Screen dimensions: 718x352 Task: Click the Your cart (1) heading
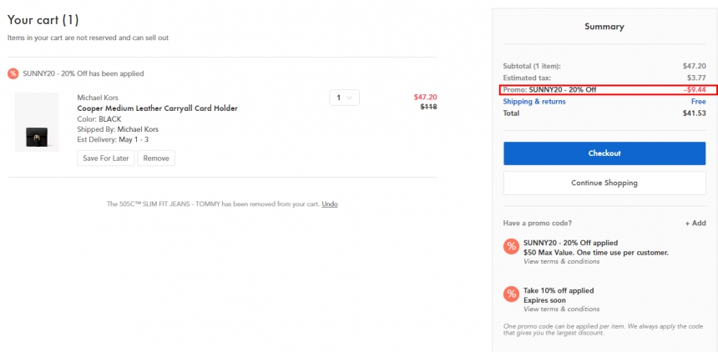43,20
